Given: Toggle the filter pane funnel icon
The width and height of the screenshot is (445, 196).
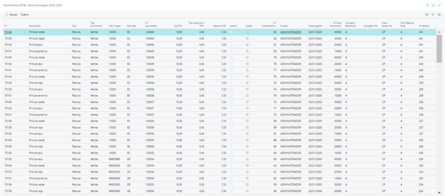Looking at the screenshot, I should click(433, 14).
